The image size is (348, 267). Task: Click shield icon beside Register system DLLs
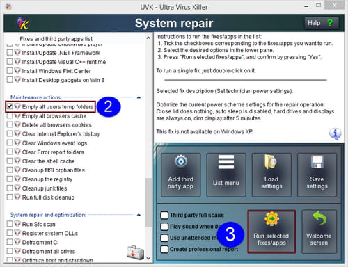coord(17,233)
